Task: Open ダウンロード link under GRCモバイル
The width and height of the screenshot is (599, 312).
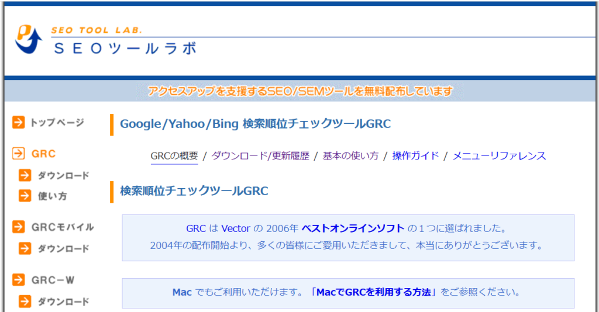Action: [63, 249]
